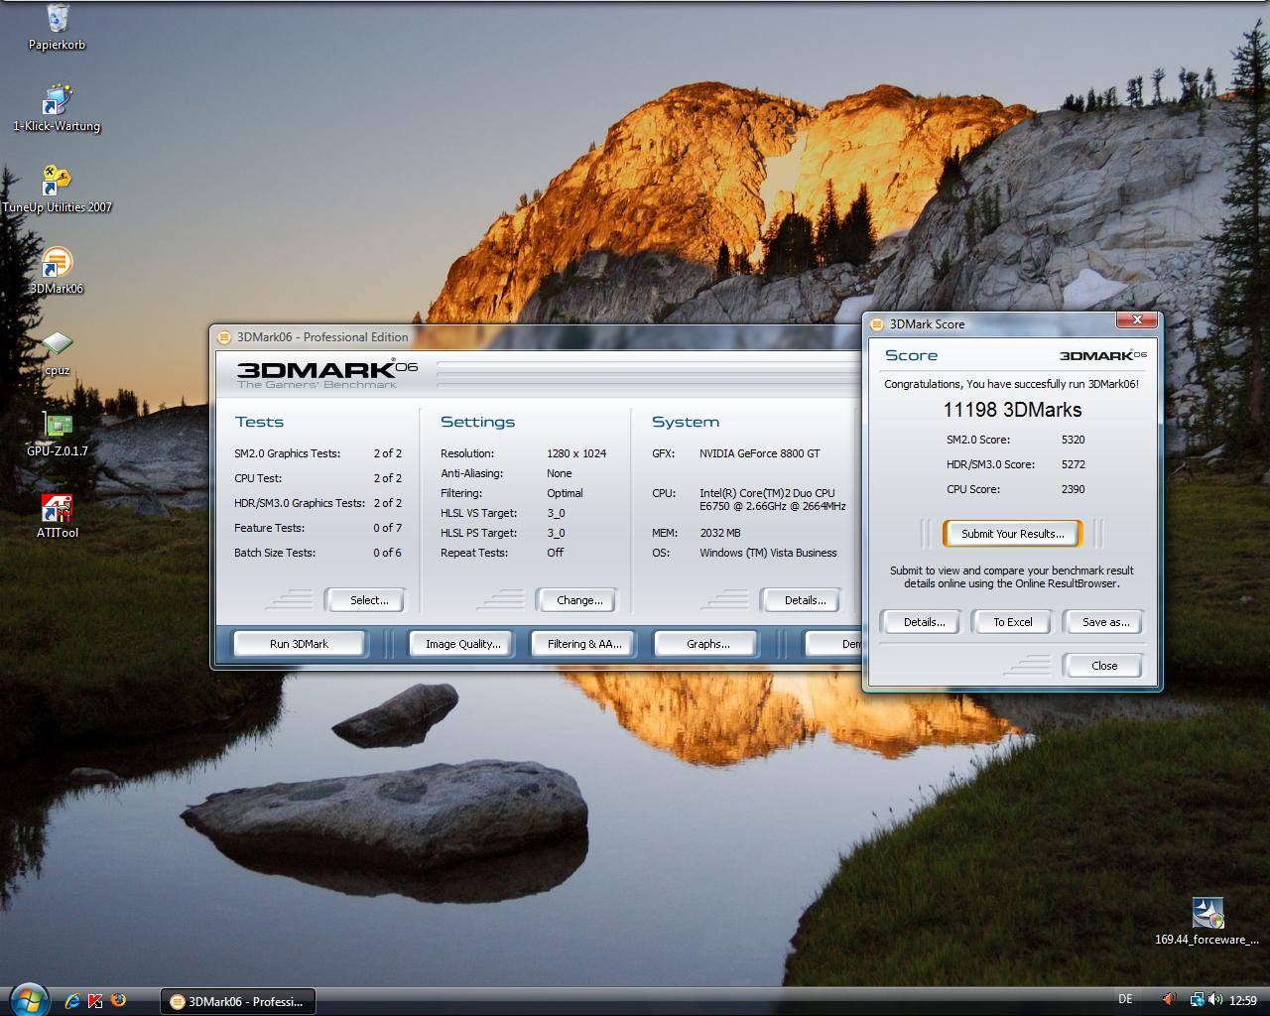Click Close in the Score window

tap(1104, 666)
